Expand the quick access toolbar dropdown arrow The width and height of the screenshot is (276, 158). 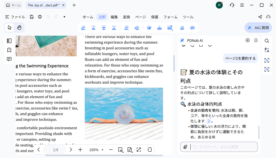click(x=64, y=17)
